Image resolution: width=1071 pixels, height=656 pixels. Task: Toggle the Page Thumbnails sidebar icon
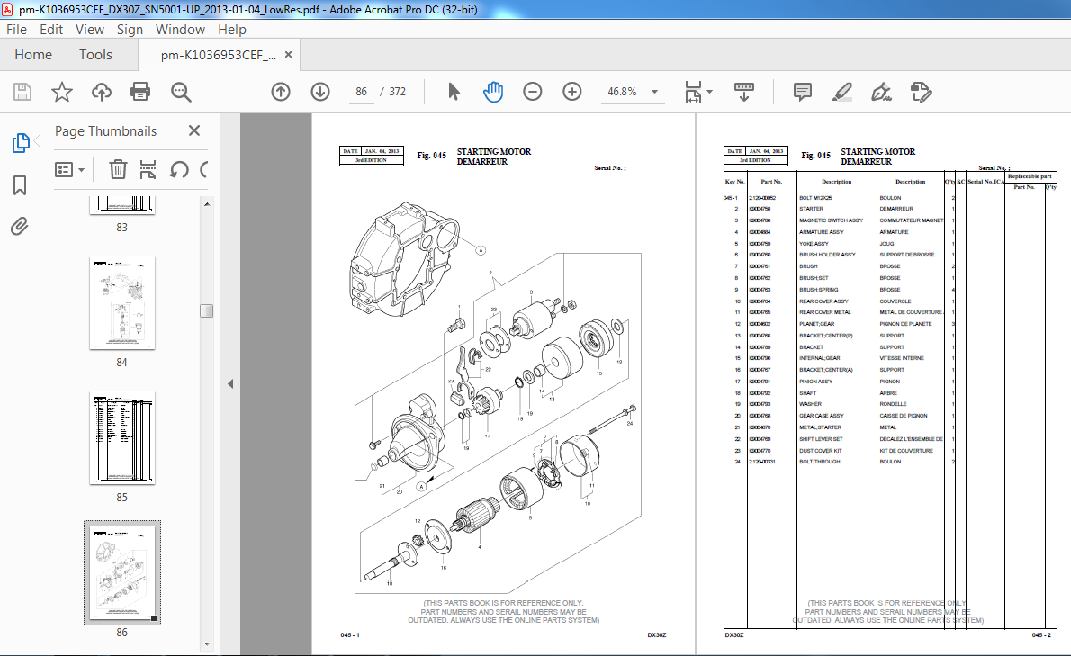pos(21,143)
